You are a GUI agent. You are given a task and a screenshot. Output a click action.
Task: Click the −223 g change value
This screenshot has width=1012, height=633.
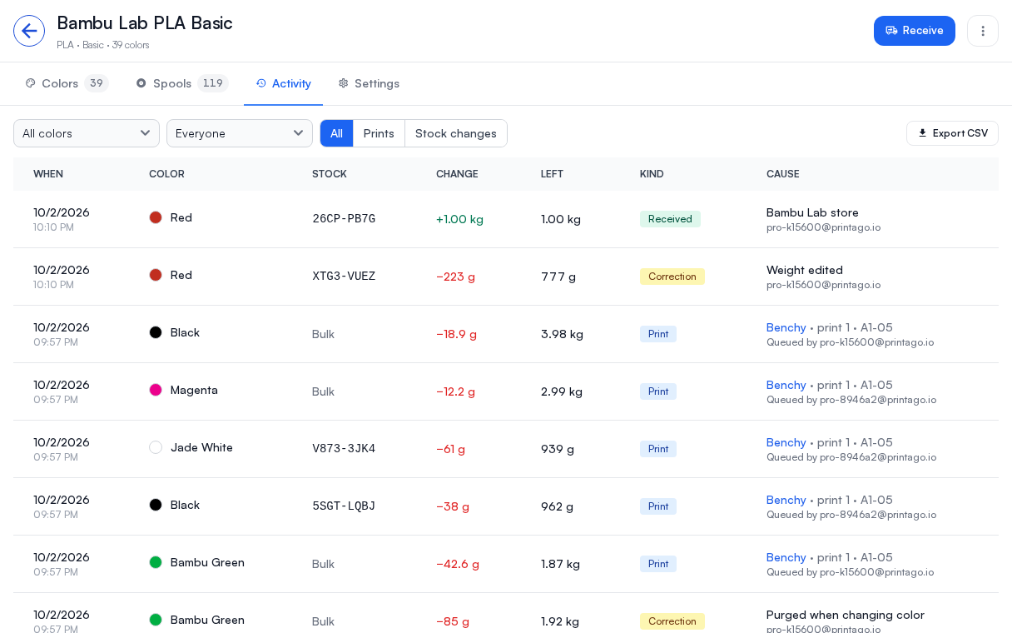(455, 277)
